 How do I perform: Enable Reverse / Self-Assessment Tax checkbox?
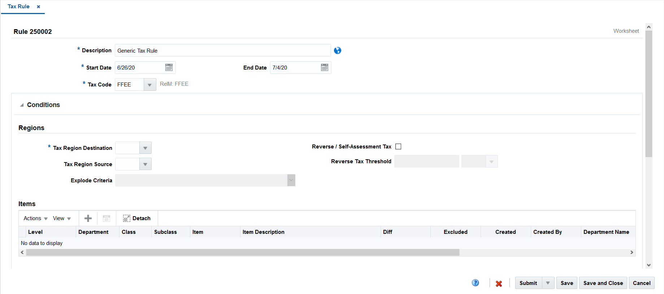click(x=398, y=147)
